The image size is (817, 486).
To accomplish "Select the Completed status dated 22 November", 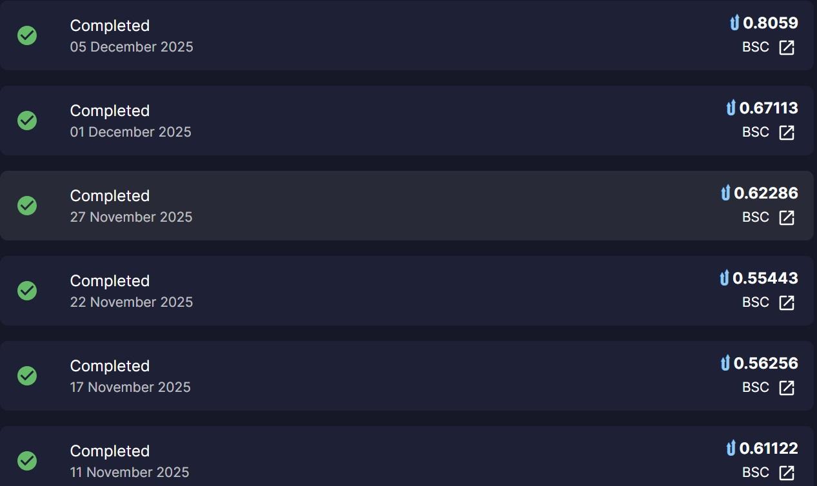I will point(110,281).
